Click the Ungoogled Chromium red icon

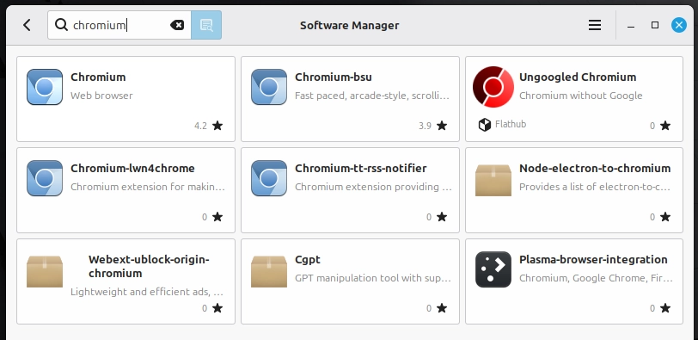click(x=493, y=87)
